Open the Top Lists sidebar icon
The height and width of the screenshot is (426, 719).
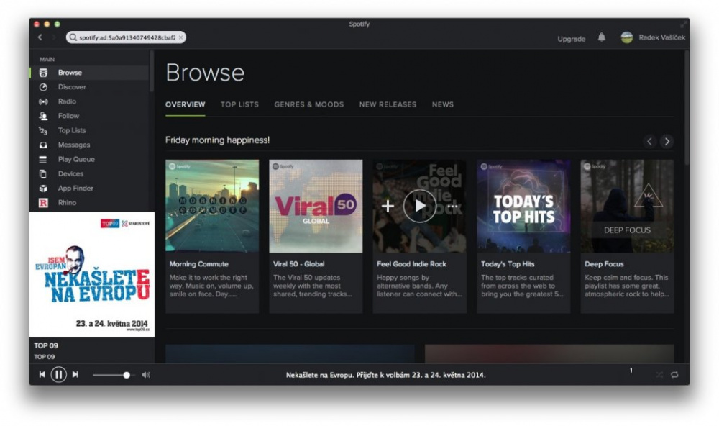pyautogui.click(x=43, y=131)
